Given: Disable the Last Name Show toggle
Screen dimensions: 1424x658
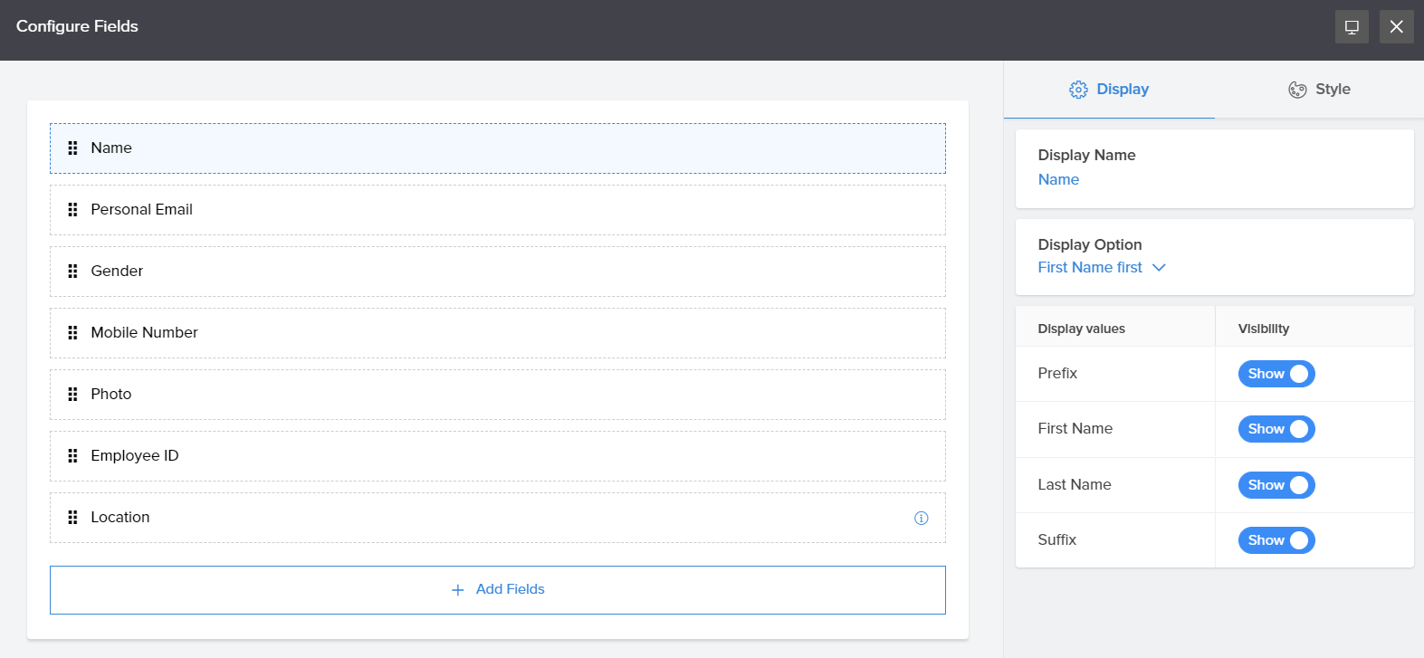Looking at the screenshot, I should point(1276,485).
